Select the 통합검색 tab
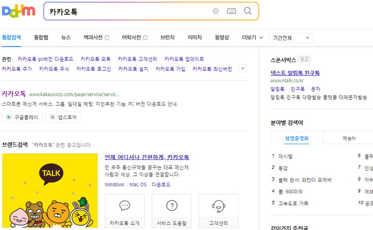The height and width of the screenshot is (230, 373). click(x=11, y=38)
